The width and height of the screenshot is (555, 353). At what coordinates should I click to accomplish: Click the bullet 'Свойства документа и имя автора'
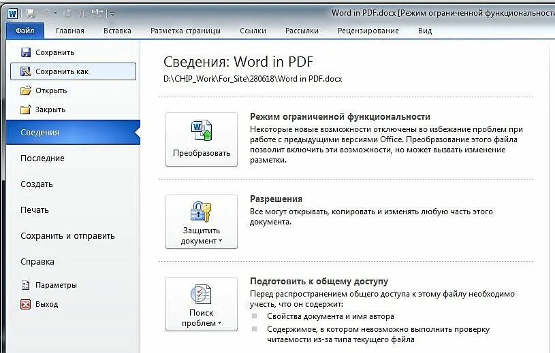330,316
